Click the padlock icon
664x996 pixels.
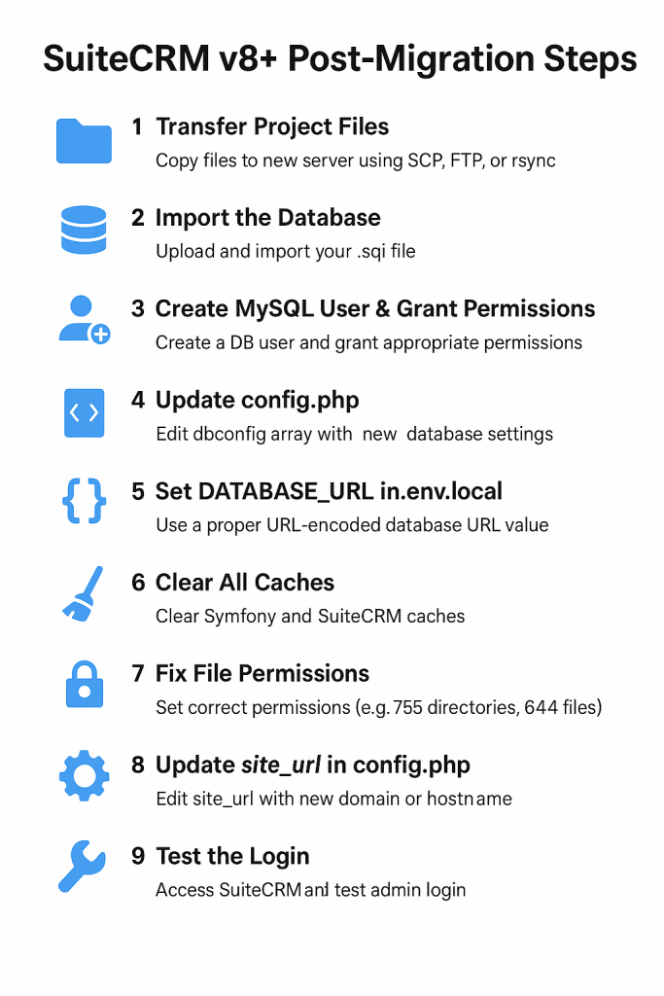click(x=85, y=684)
